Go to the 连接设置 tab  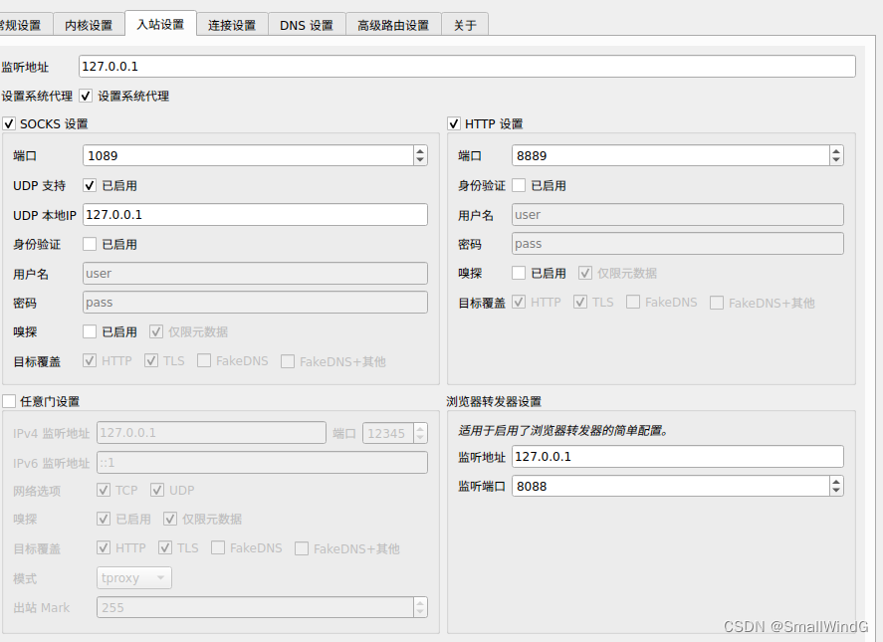(x=231, y=25)
